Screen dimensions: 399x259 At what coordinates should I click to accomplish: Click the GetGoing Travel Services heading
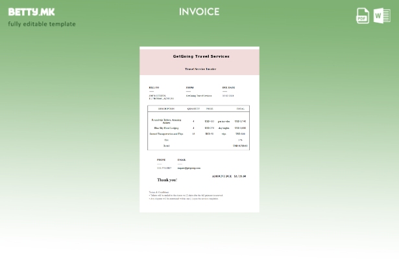pyautogui.click(x=200, y=56)
